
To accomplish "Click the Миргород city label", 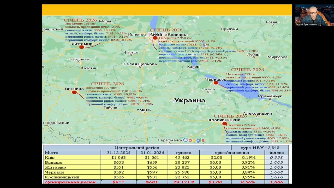I will coord(277,57).
